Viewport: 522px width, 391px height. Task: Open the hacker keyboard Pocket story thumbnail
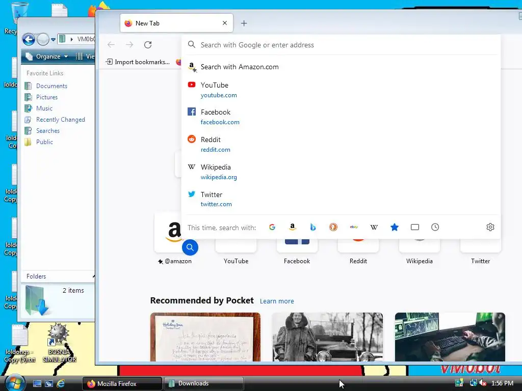(450, 337)
